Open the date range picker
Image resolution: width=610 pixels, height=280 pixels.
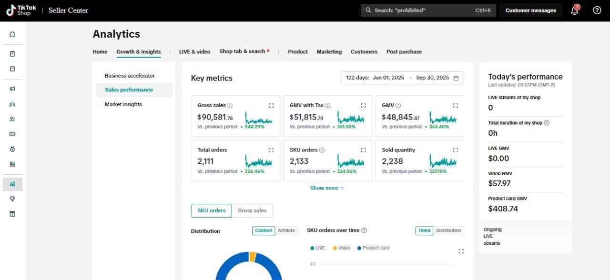[x=402, y=78]
